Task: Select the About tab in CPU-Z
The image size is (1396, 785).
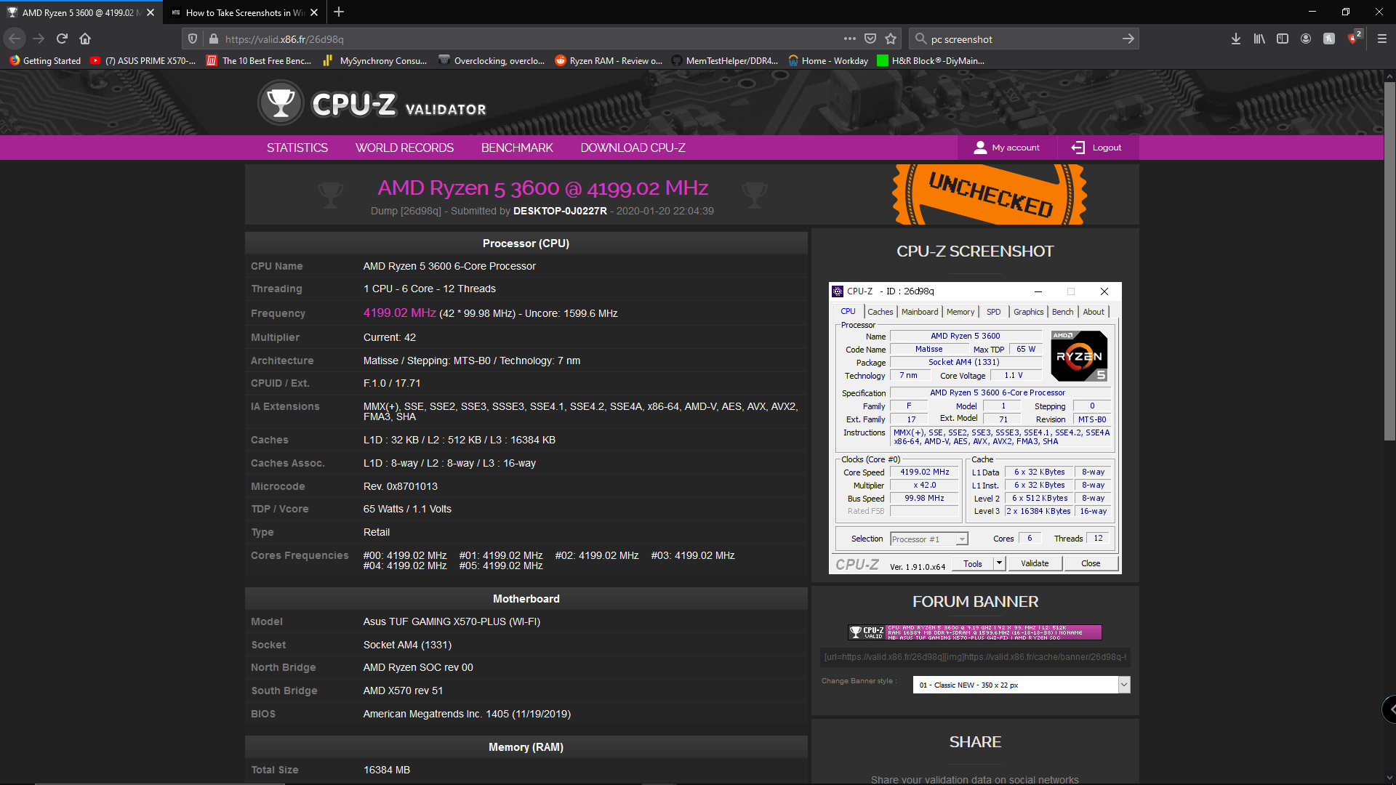Action: click(x=1093, y=312)
